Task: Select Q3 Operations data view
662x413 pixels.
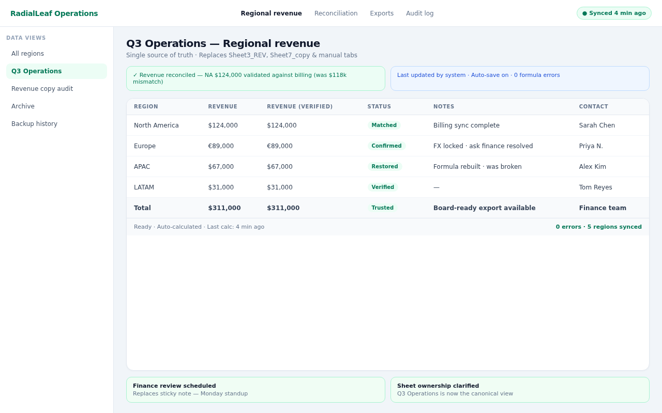Action: pos(56,71)
